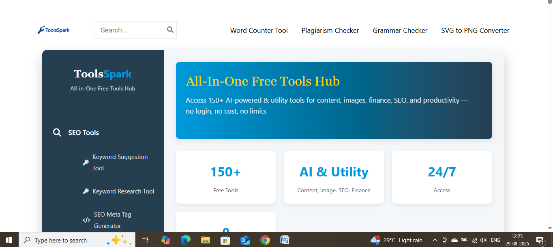
Task: Click the Keyword Research Tool sidebar link
Action: click(x=123, y=191)
